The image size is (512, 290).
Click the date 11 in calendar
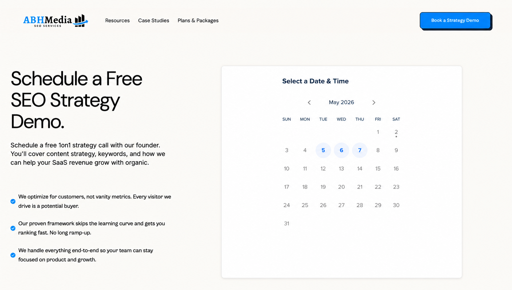click(305, 169)
